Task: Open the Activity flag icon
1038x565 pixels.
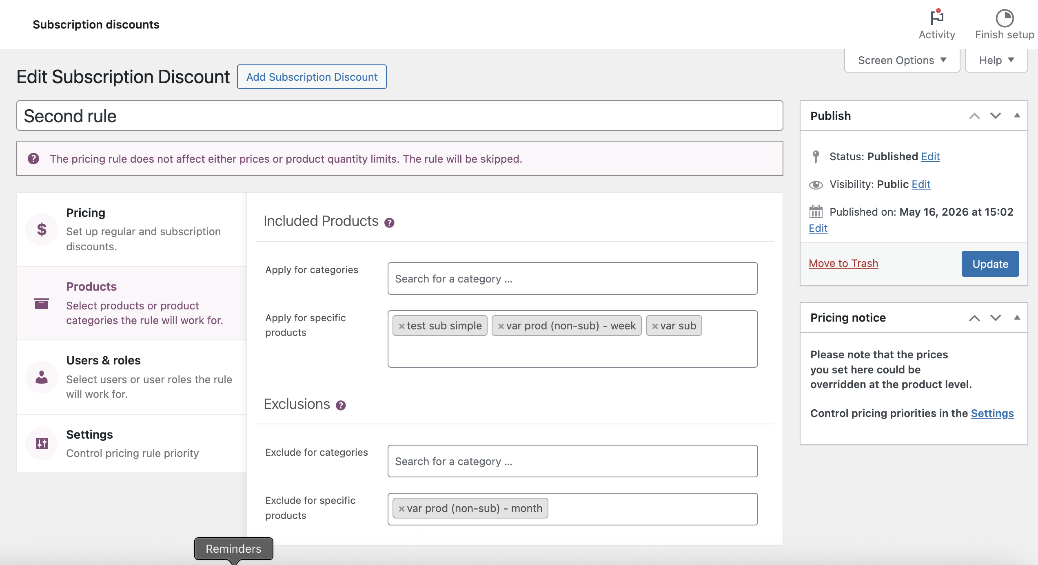Action: click(x=937, y=18)
